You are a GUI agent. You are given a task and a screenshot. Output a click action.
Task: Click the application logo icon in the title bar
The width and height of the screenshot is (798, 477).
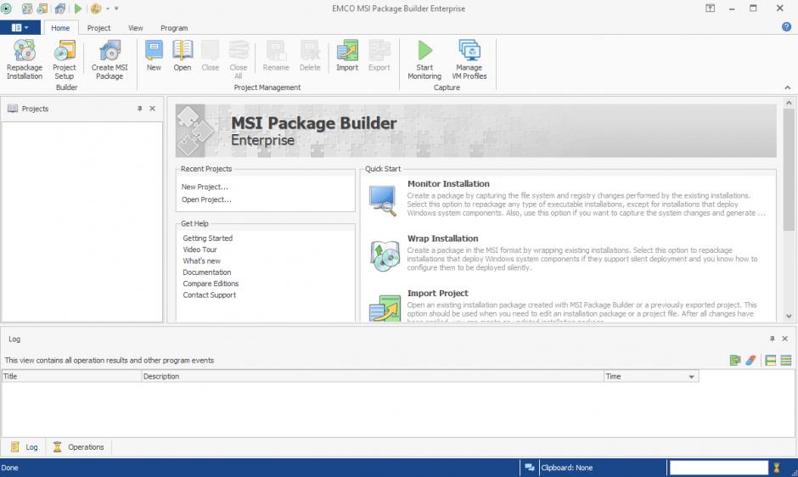[x=6, y=8]
